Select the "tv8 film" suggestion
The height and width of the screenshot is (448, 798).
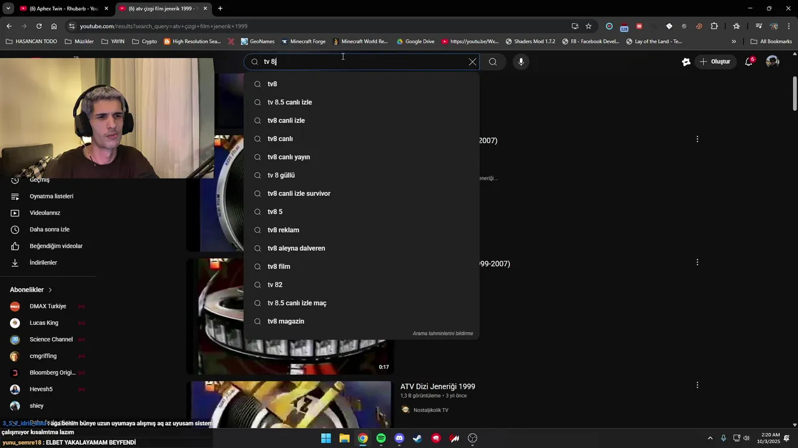(362, 266)
